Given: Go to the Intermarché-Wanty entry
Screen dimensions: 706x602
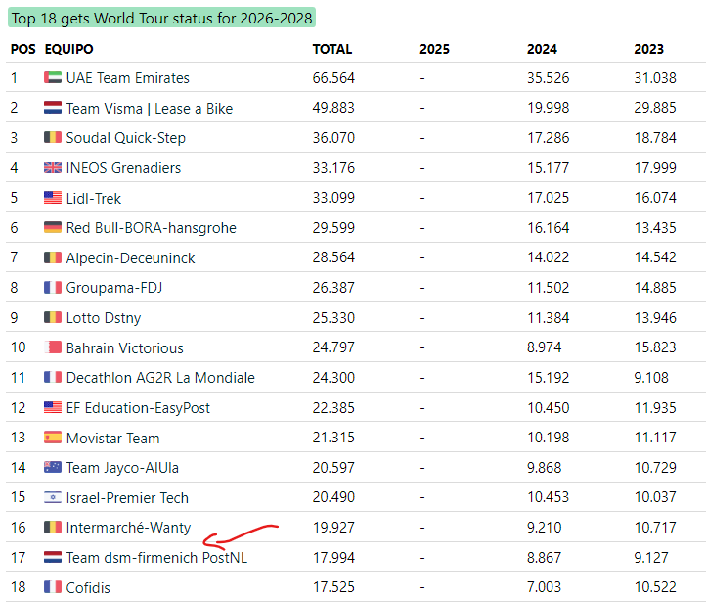Looking at the screenshot, I should [x=128, y=528].
